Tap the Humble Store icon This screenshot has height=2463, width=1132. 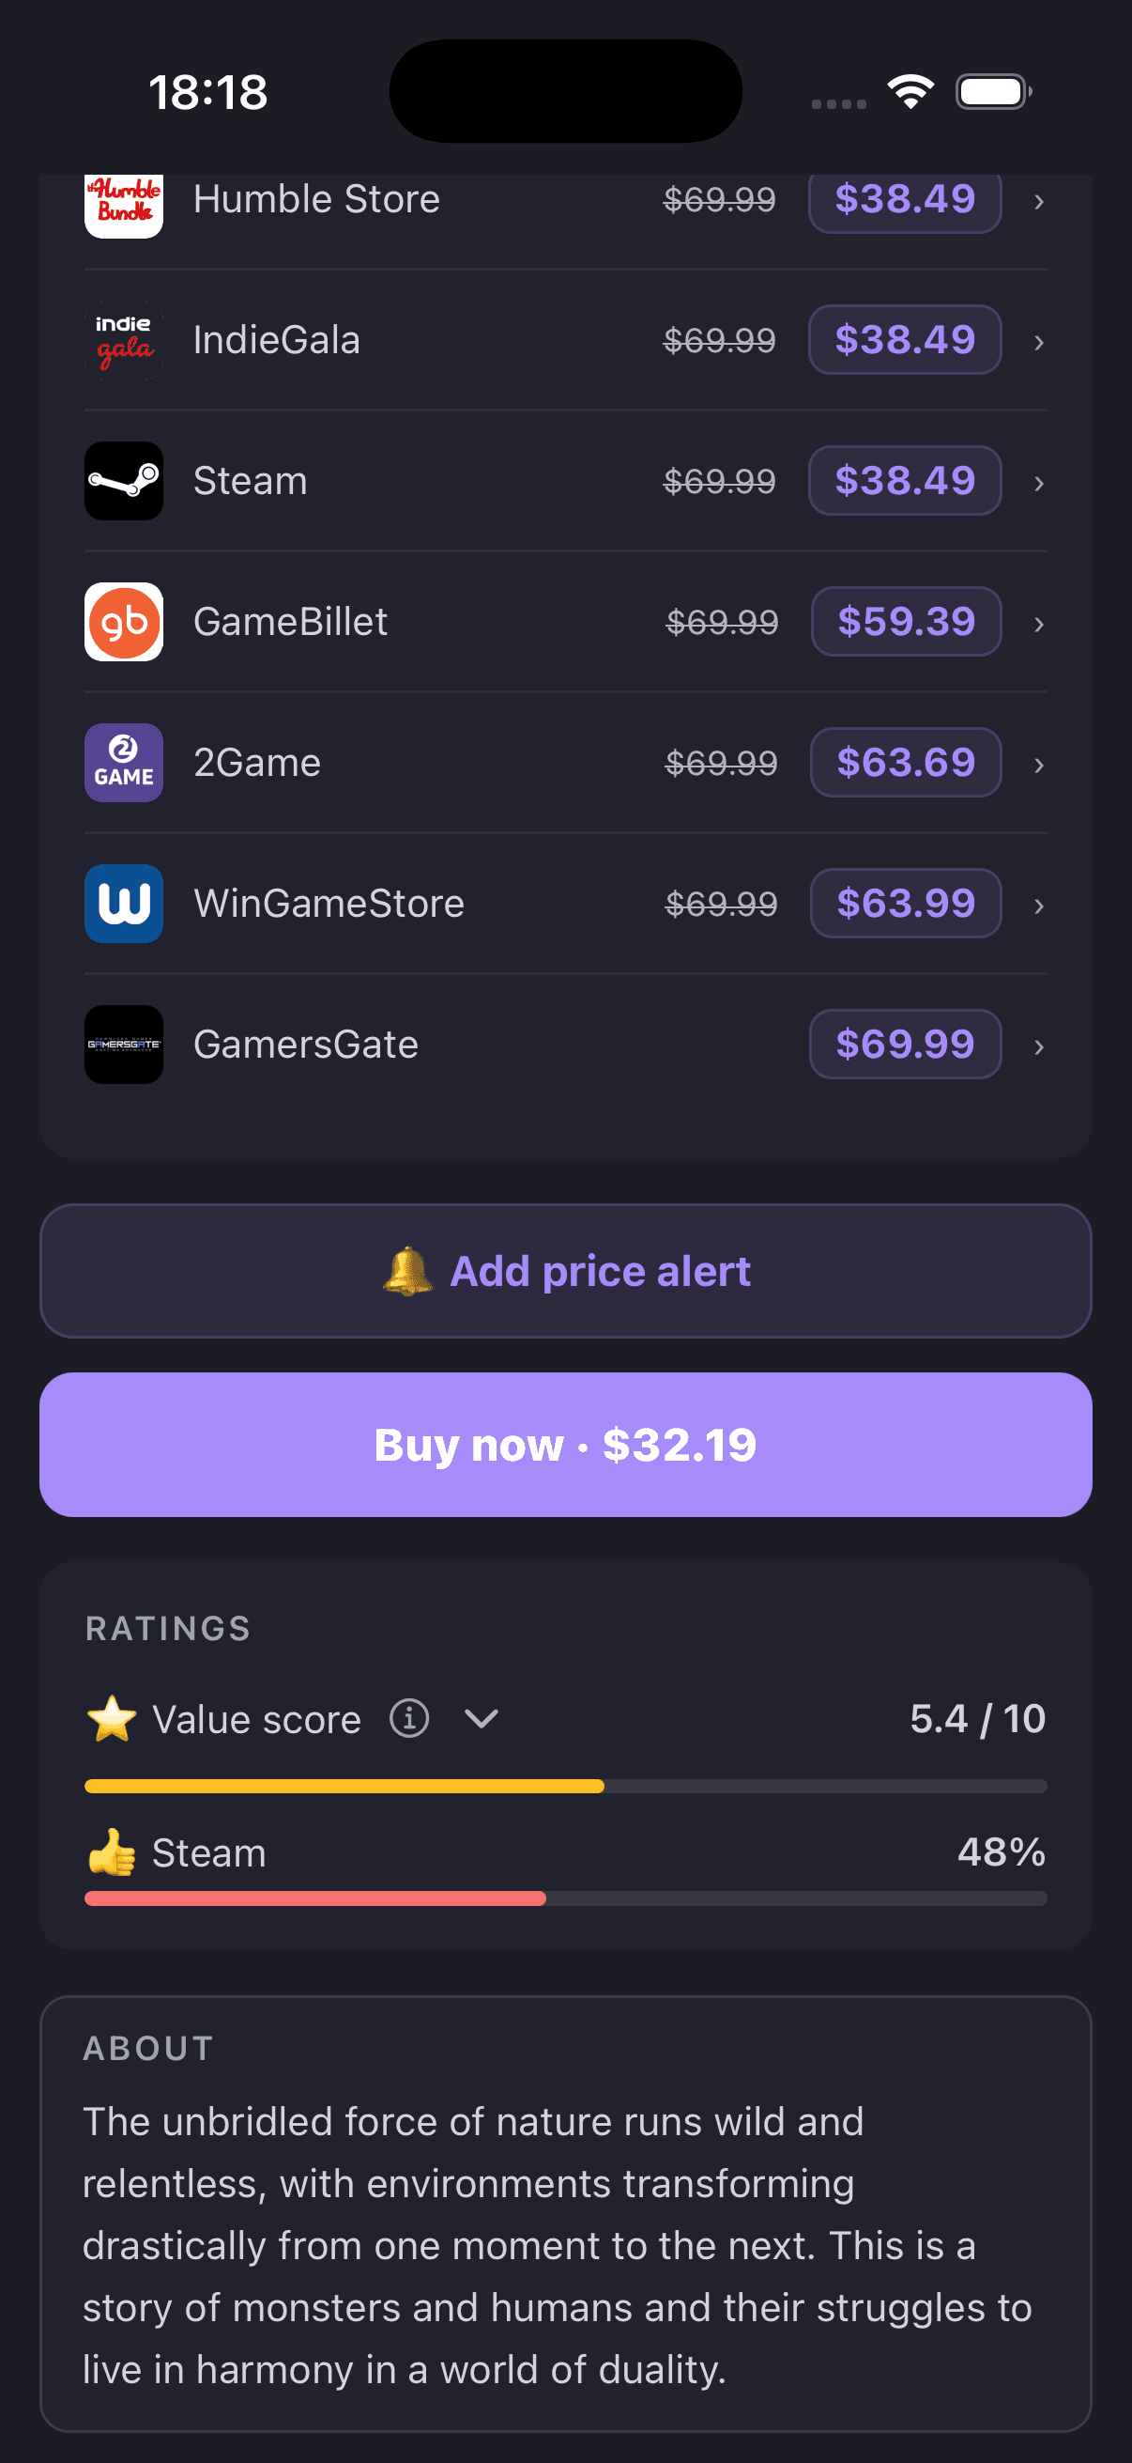[123, 201]
